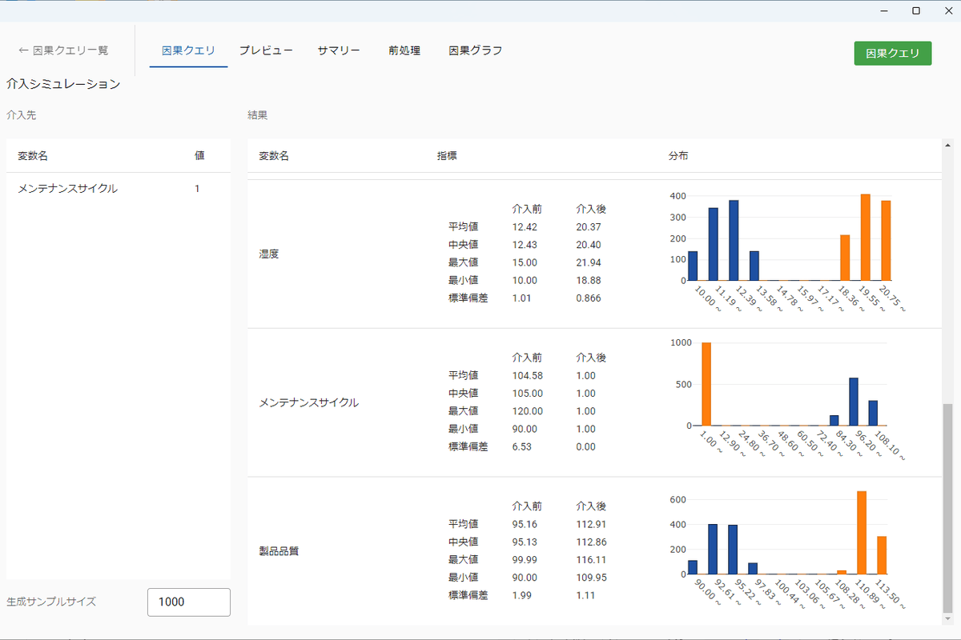
Task: Go back to 因果クエリ一覧
Action: point(64,50)
